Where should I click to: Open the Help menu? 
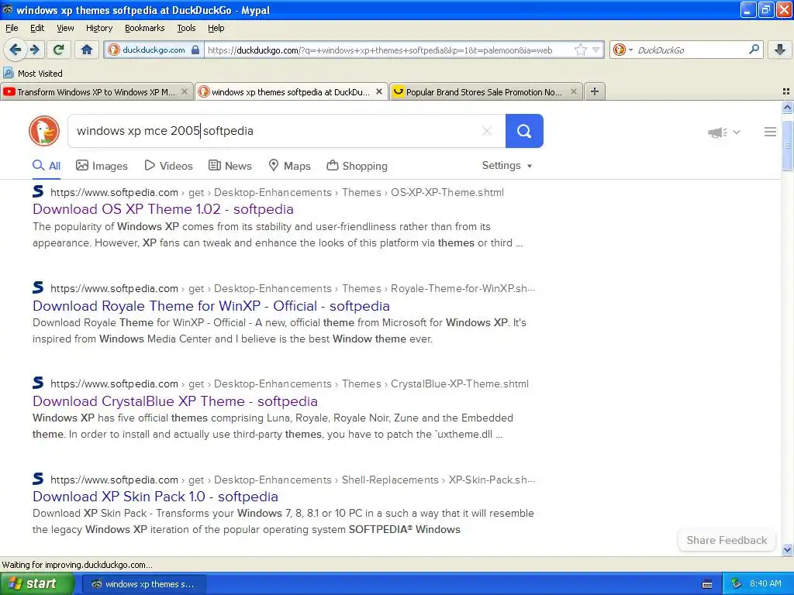pos(216,28)
